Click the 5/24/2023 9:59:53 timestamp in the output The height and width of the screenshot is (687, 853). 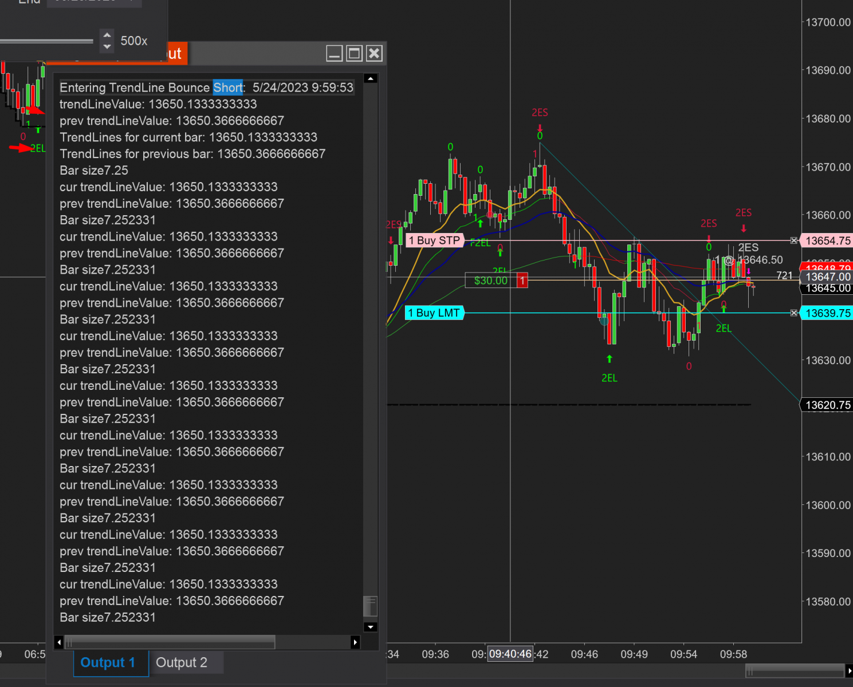[303, 88]
